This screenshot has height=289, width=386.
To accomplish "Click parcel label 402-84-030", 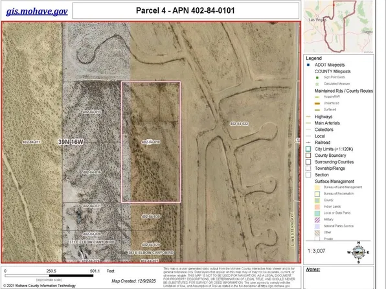I will 151,216.
